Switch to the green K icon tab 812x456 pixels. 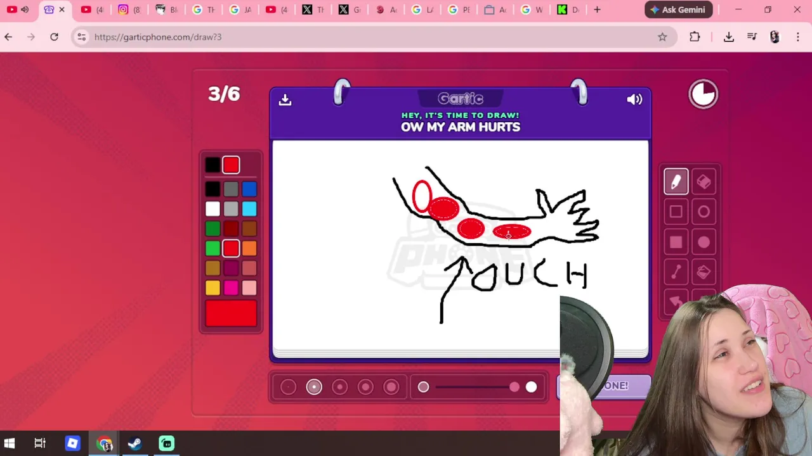coord(568,9)
